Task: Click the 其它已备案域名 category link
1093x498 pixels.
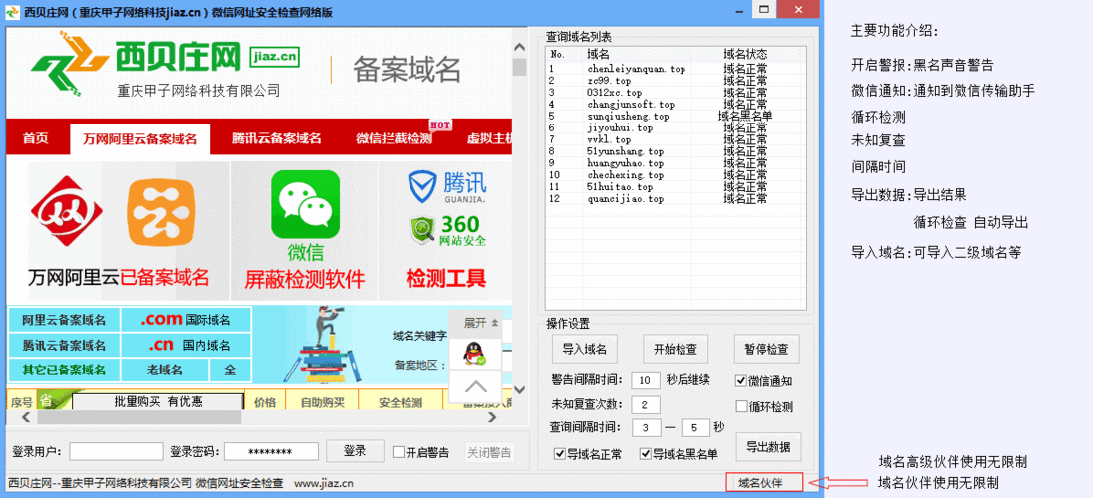Action: [64, 370]
